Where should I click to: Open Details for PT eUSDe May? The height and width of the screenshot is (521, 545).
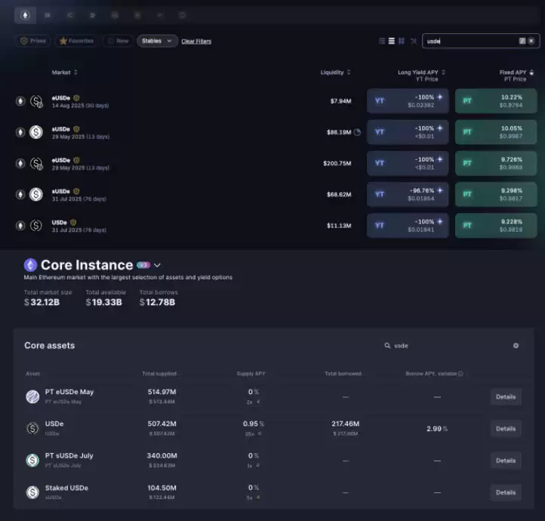(506, 397)
